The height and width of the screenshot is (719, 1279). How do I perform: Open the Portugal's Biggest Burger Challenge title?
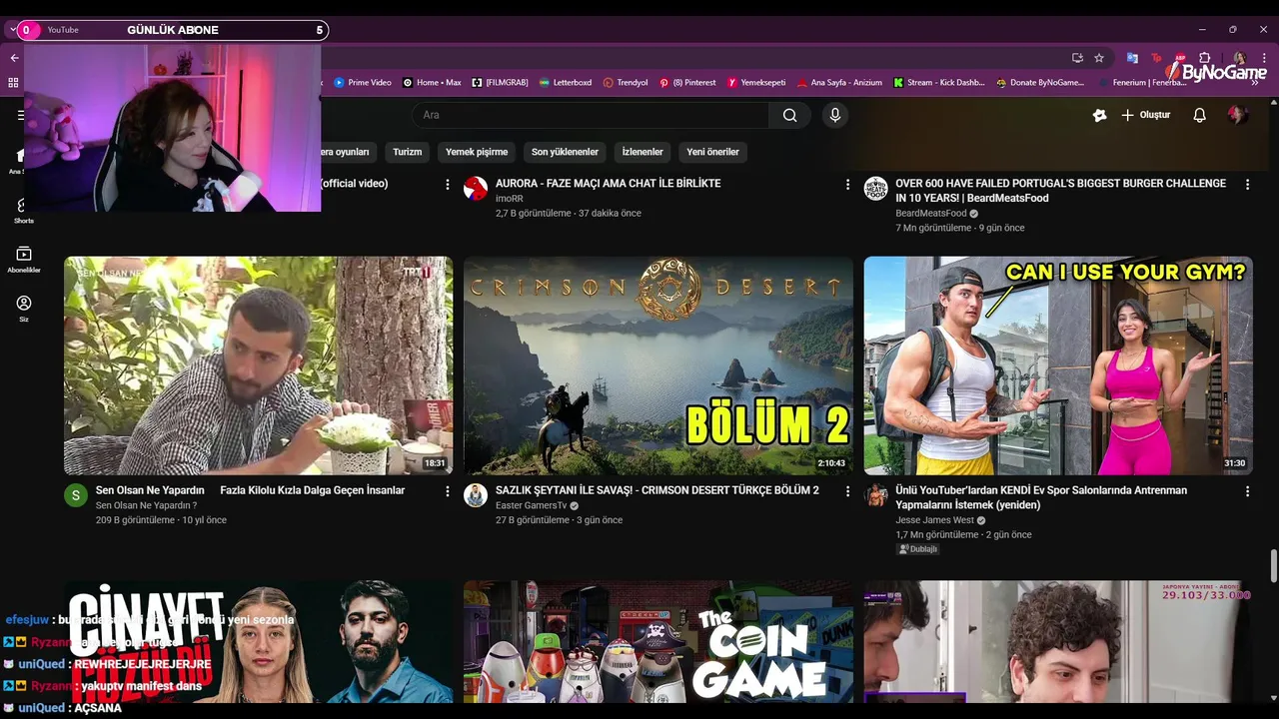(1060, 191)
